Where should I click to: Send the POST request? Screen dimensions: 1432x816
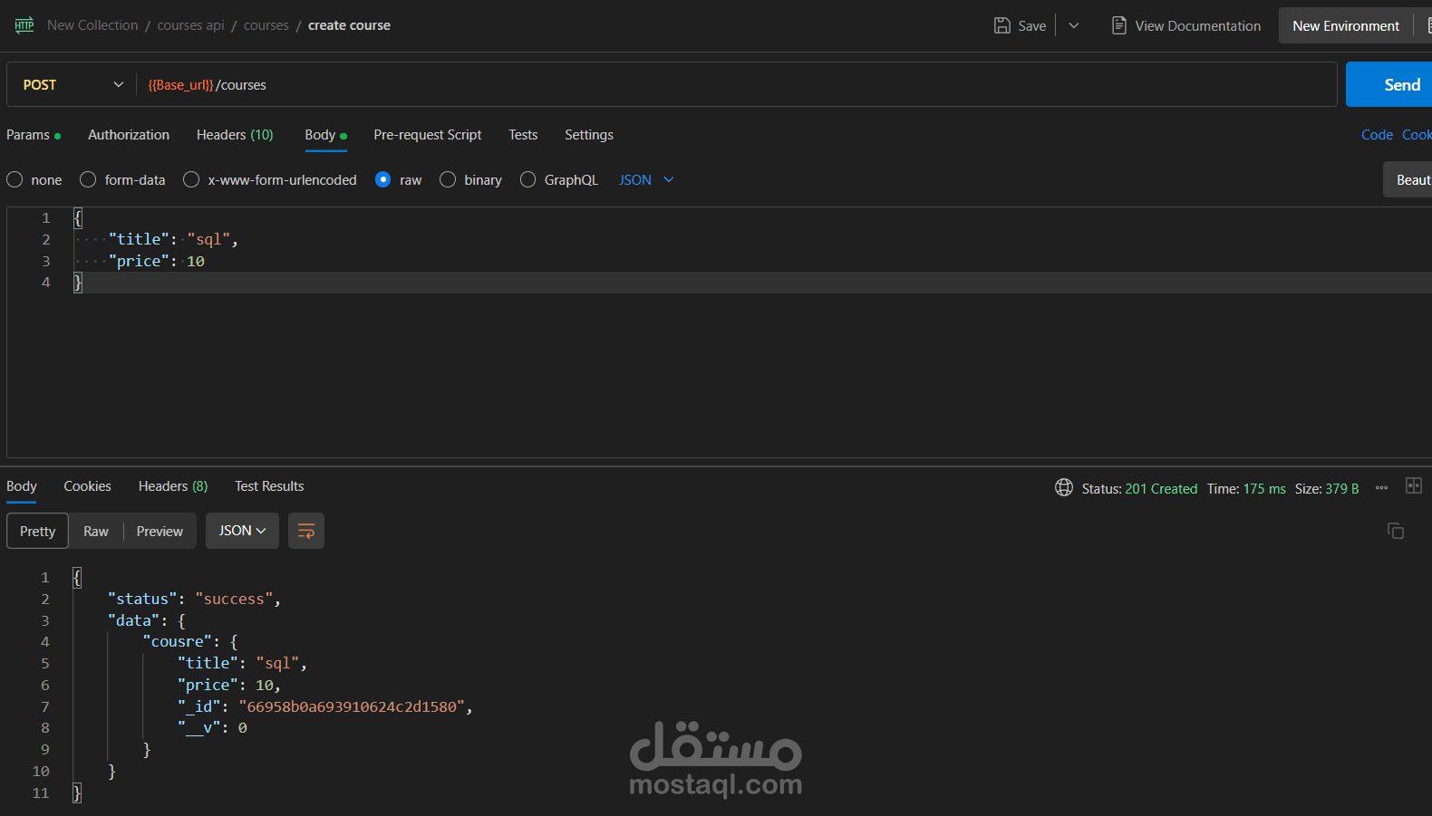(x=1388, y=84)
